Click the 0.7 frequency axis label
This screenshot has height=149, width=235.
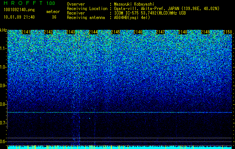(x=3, y=123)
